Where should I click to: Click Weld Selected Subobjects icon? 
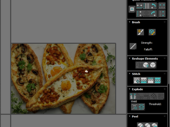pos(141,107)
